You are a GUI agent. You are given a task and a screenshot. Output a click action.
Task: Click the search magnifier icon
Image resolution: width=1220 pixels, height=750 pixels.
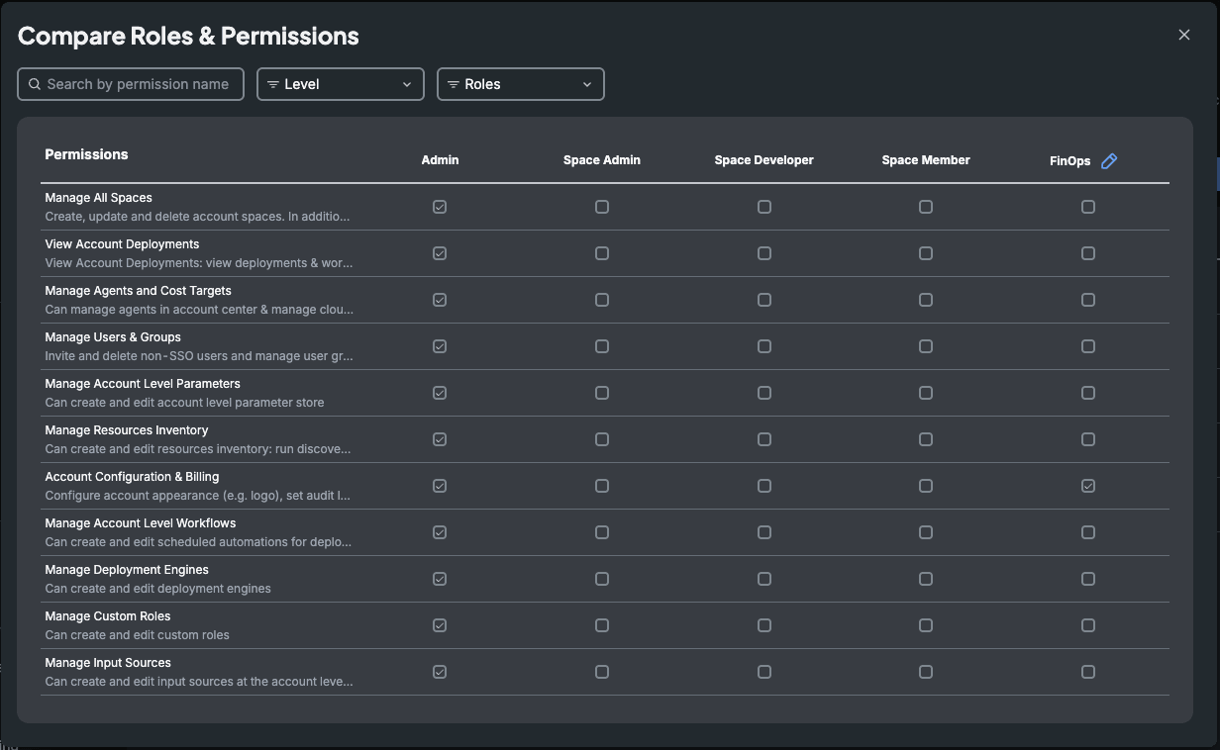tap(35, 84)
